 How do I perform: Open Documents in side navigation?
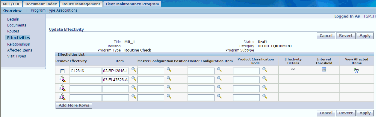point(17,25)
